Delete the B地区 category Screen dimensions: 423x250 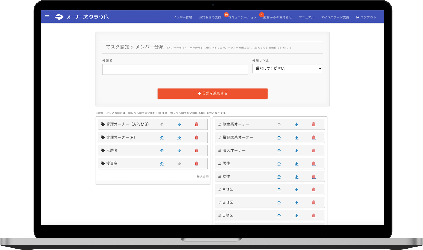314,202
